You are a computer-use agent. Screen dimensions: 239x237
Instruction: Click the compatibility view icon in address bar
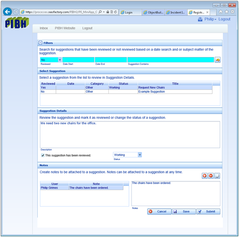pyautogui.click(x=112, y=12)
